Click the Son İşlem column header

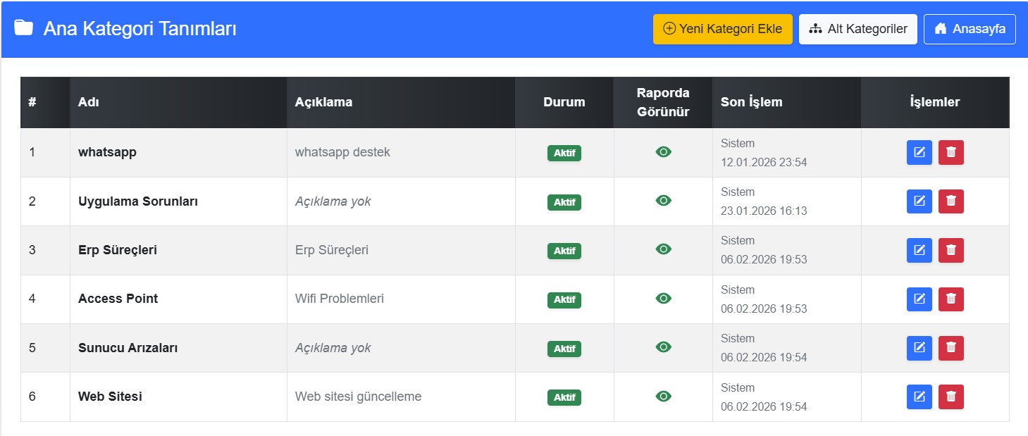pyautogui.click(x=751, y=102)
